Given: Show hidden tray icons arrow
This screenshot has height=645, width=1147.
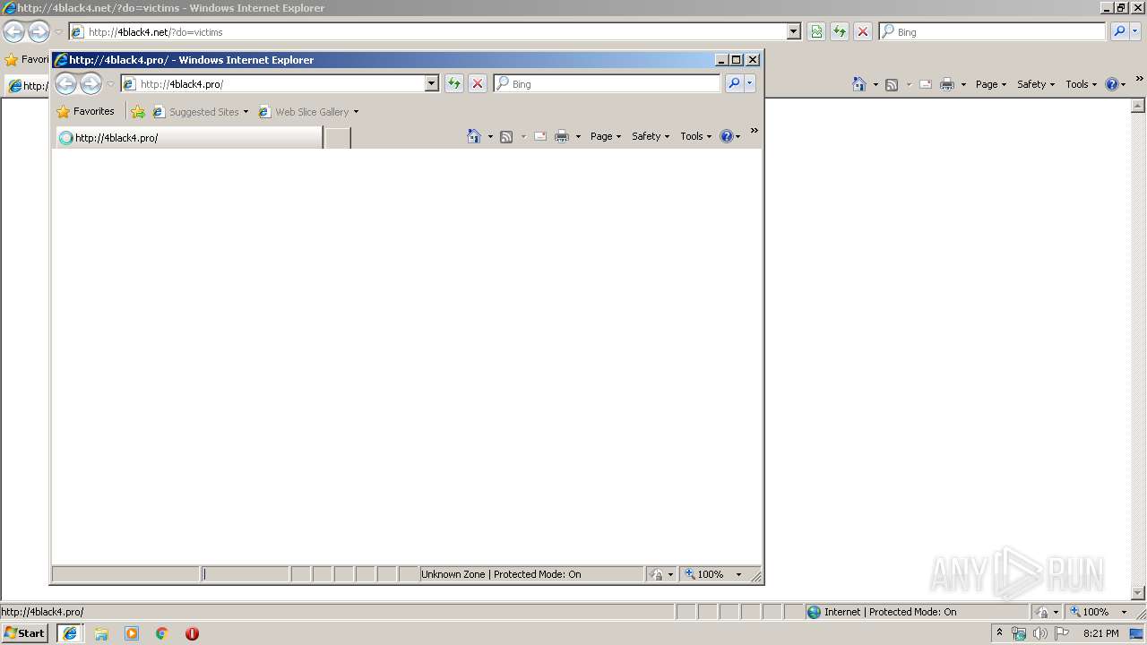Looking at the screenshot, I should coord(999,632).
